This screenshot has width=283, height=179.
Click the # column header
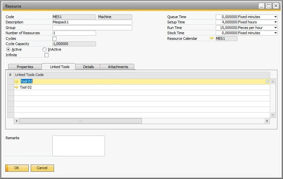[11, 75]
